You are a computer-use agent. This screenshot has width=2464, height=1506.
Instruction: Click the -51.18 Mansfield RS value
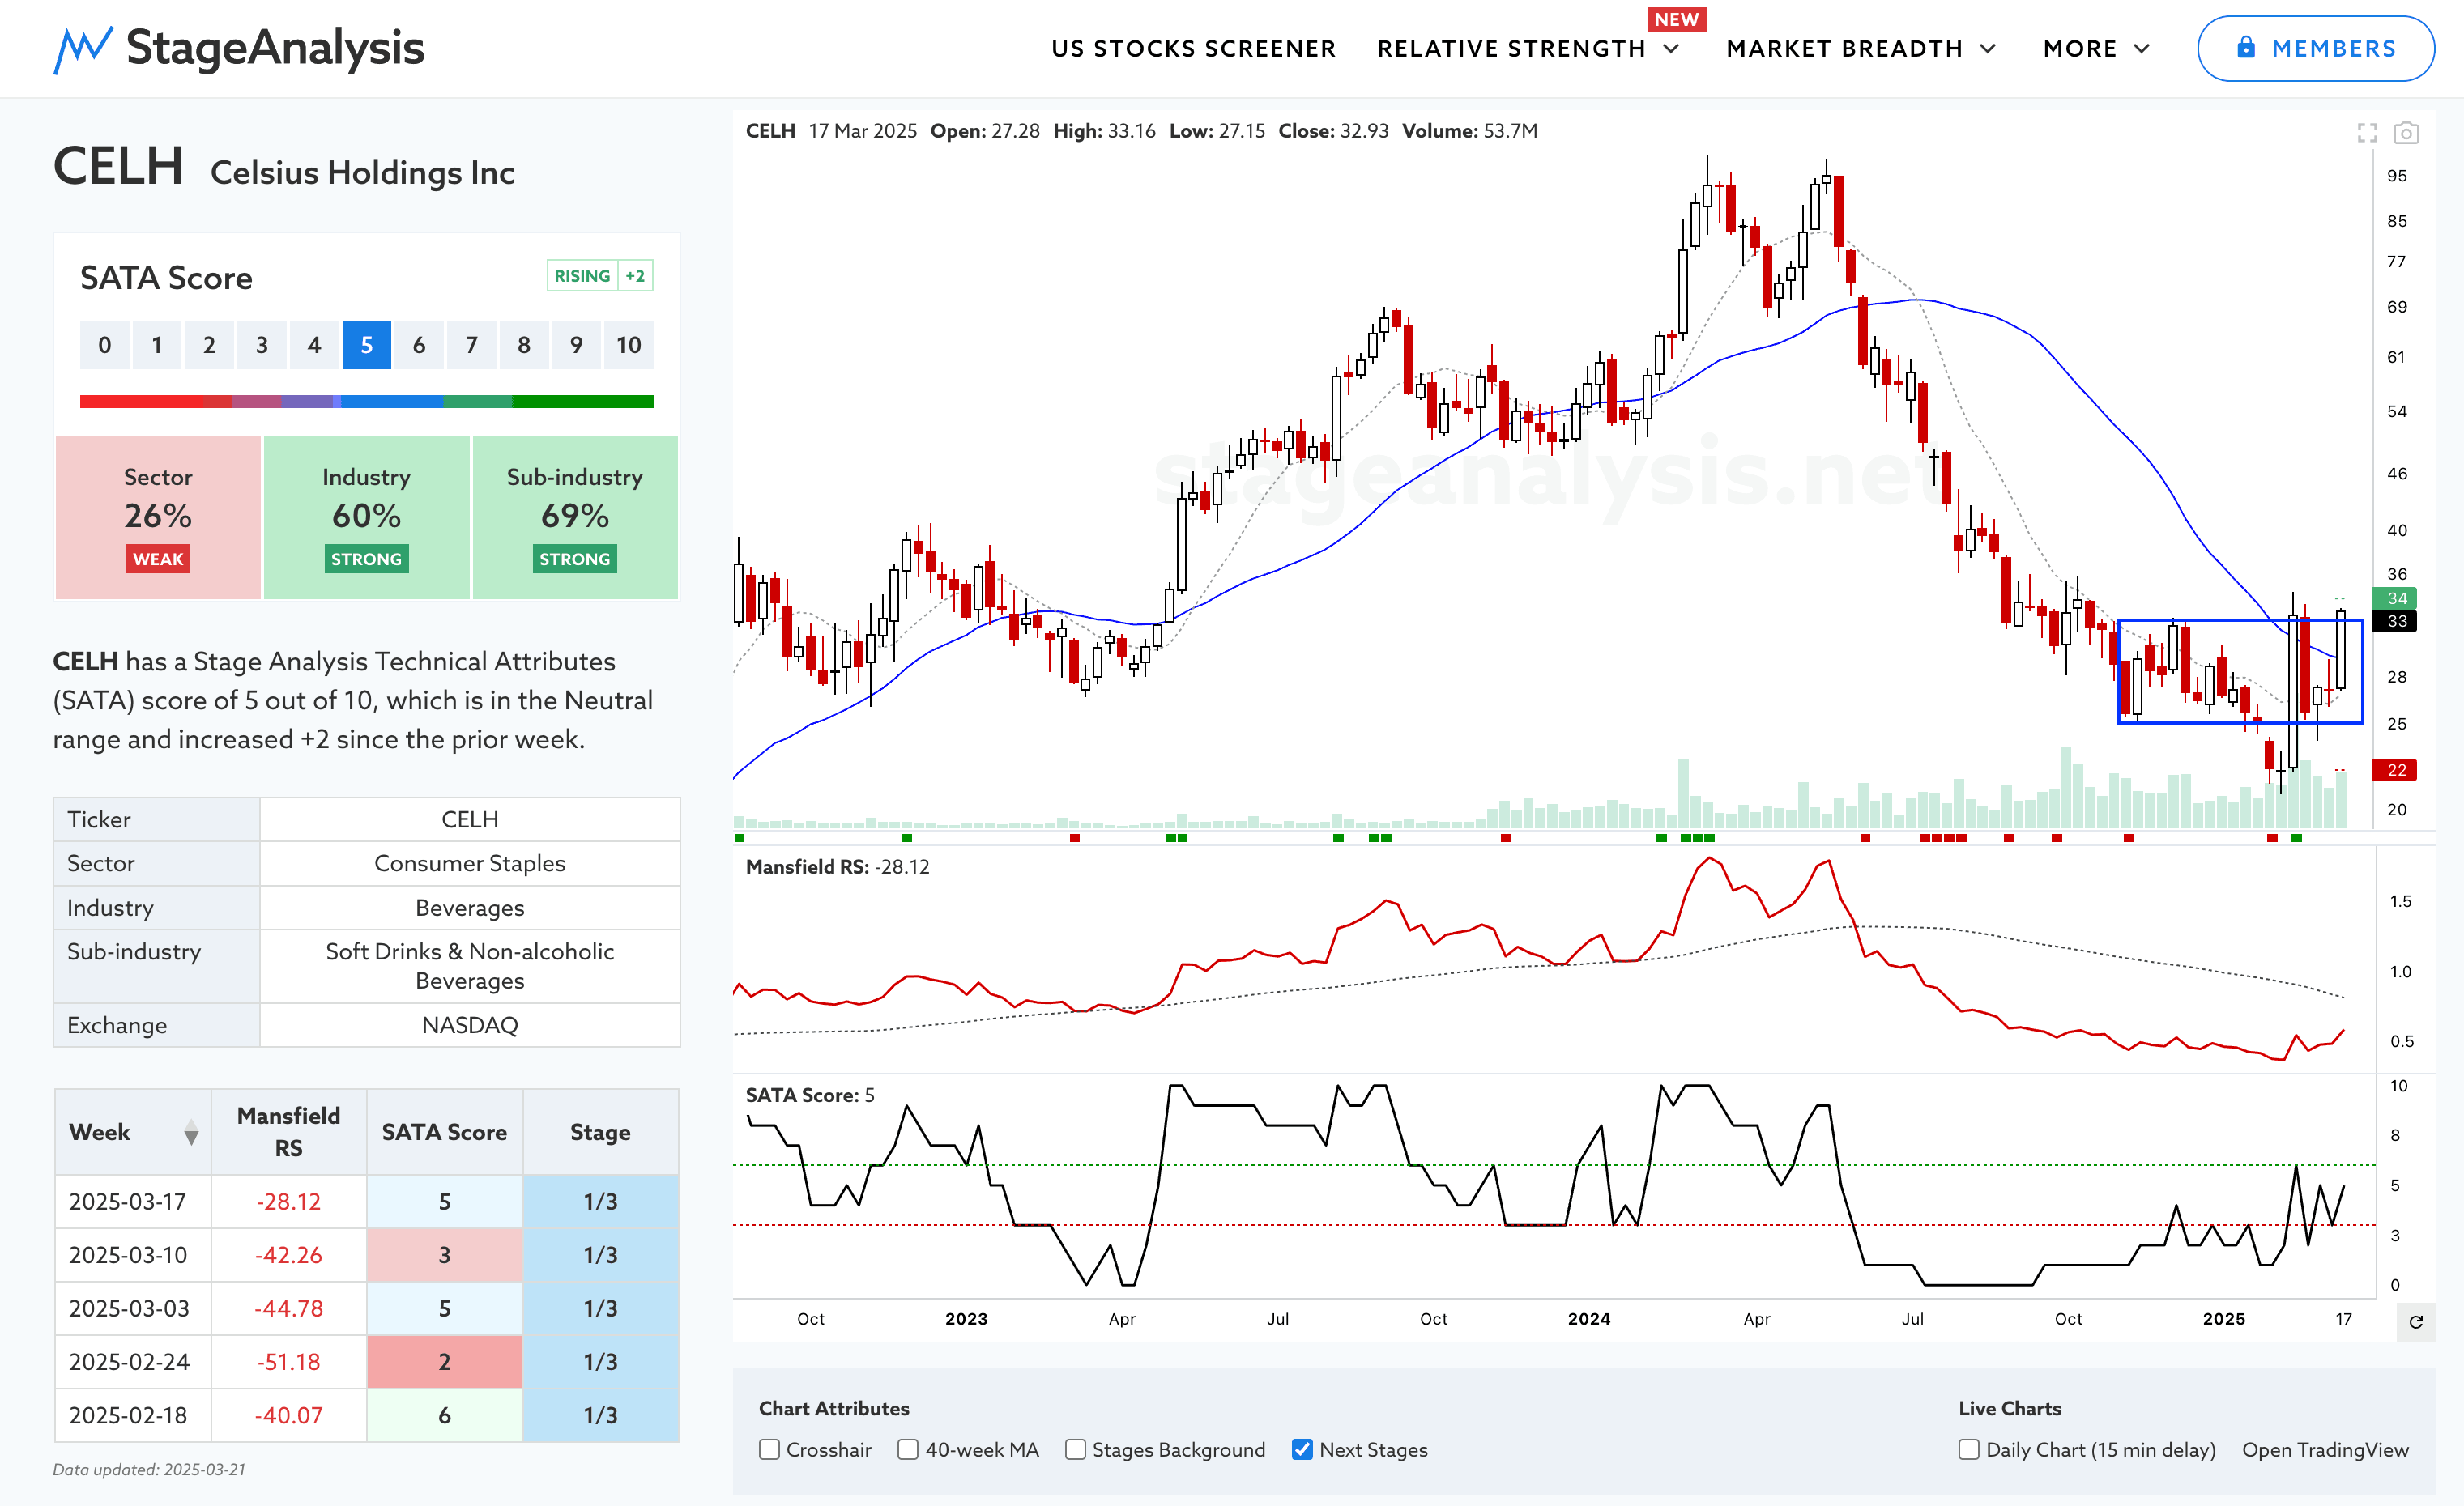289,1362
